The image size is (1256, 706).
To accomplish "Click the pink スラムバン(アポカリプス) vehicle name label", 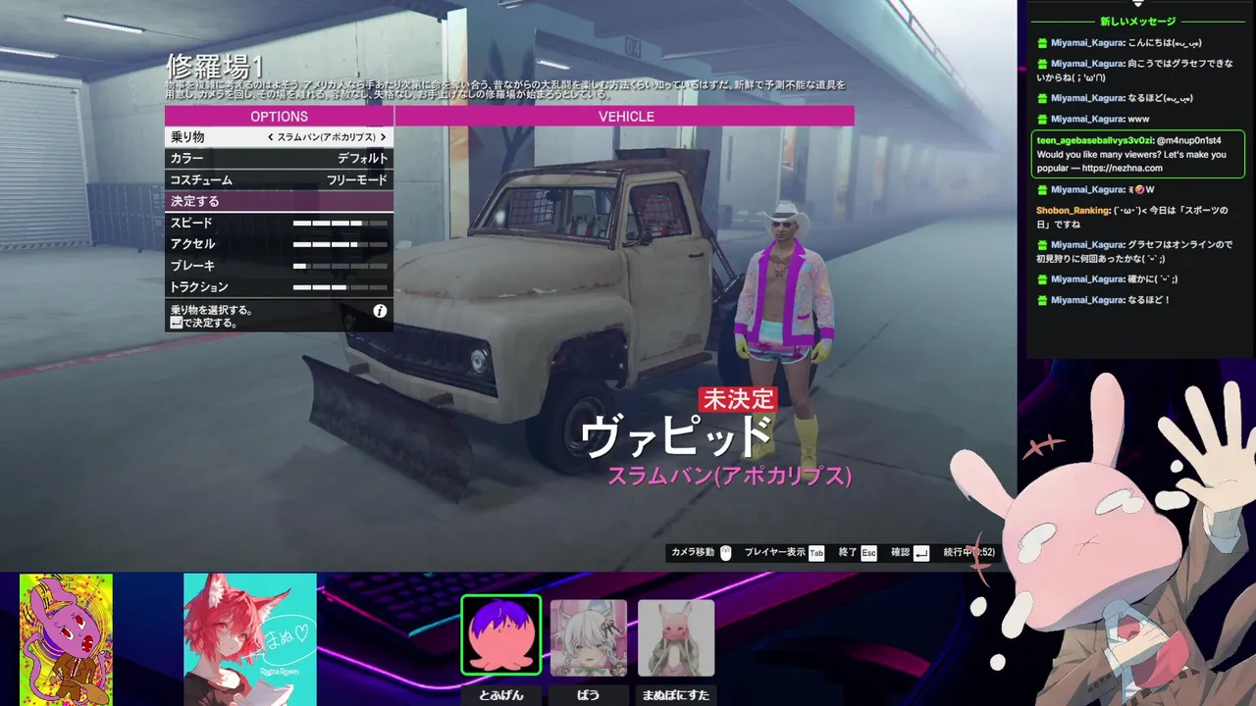I will click(x=729, y=477).
